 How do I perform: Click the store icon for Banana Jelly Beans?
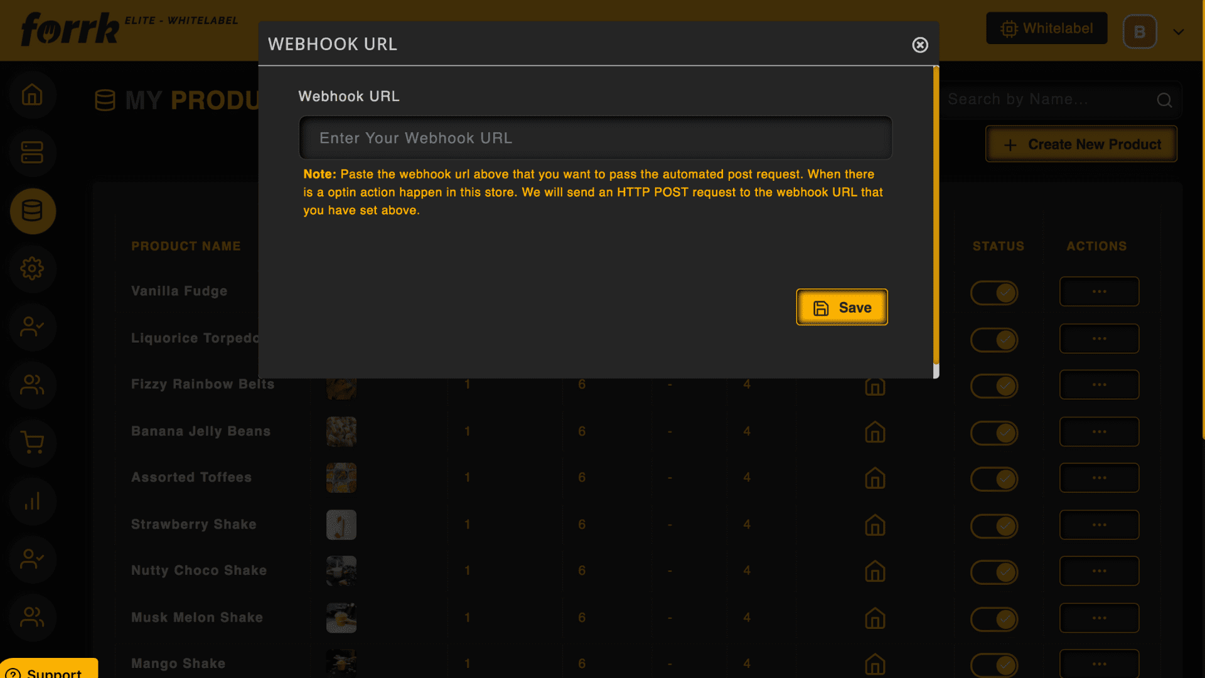[875, 432]
